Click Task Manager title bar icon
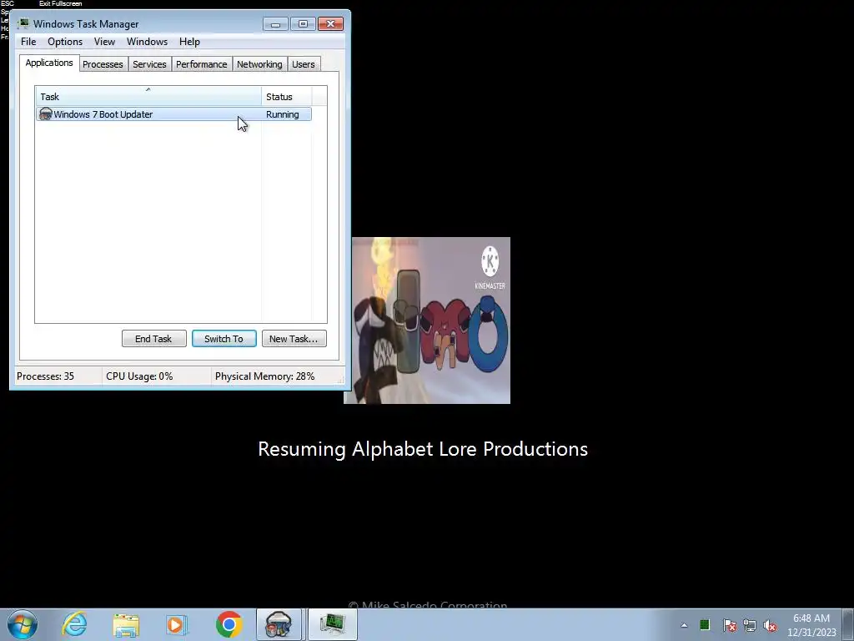 pyautogui.click(x=23, y=23)
